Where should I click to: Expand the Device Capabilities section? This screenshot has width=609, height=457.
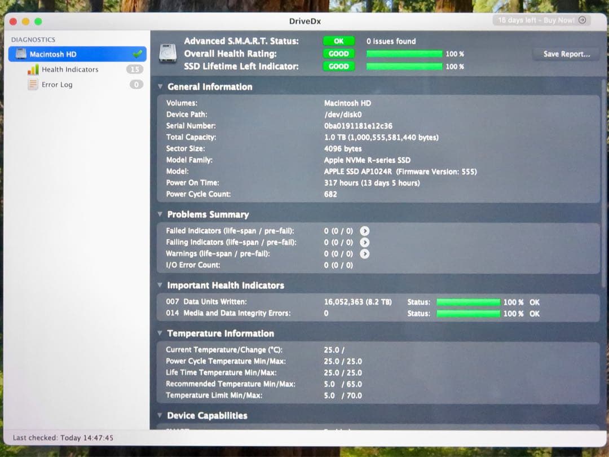pyautogui.click(x=161, y=416)
